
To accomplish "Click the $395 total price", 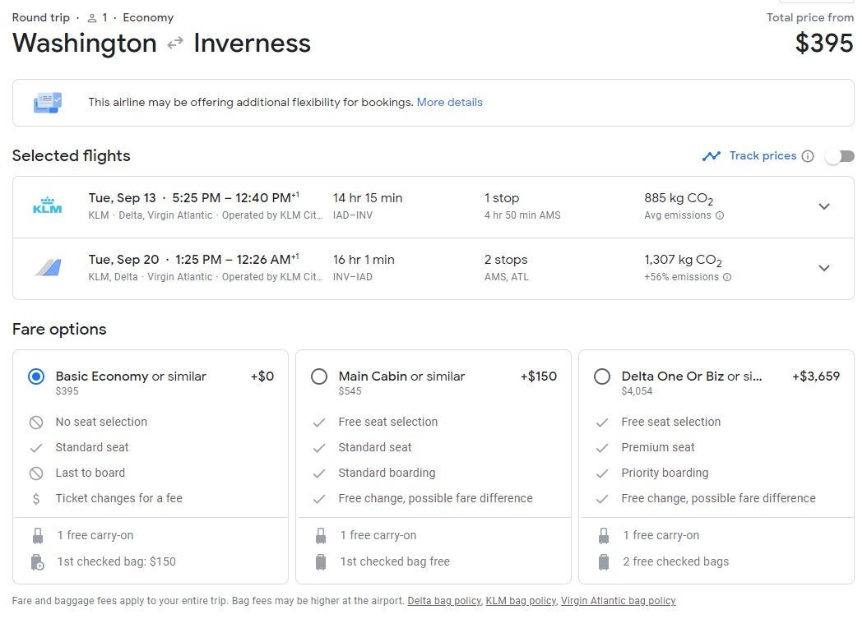I will pyautogui.click(x=823, y=43).
